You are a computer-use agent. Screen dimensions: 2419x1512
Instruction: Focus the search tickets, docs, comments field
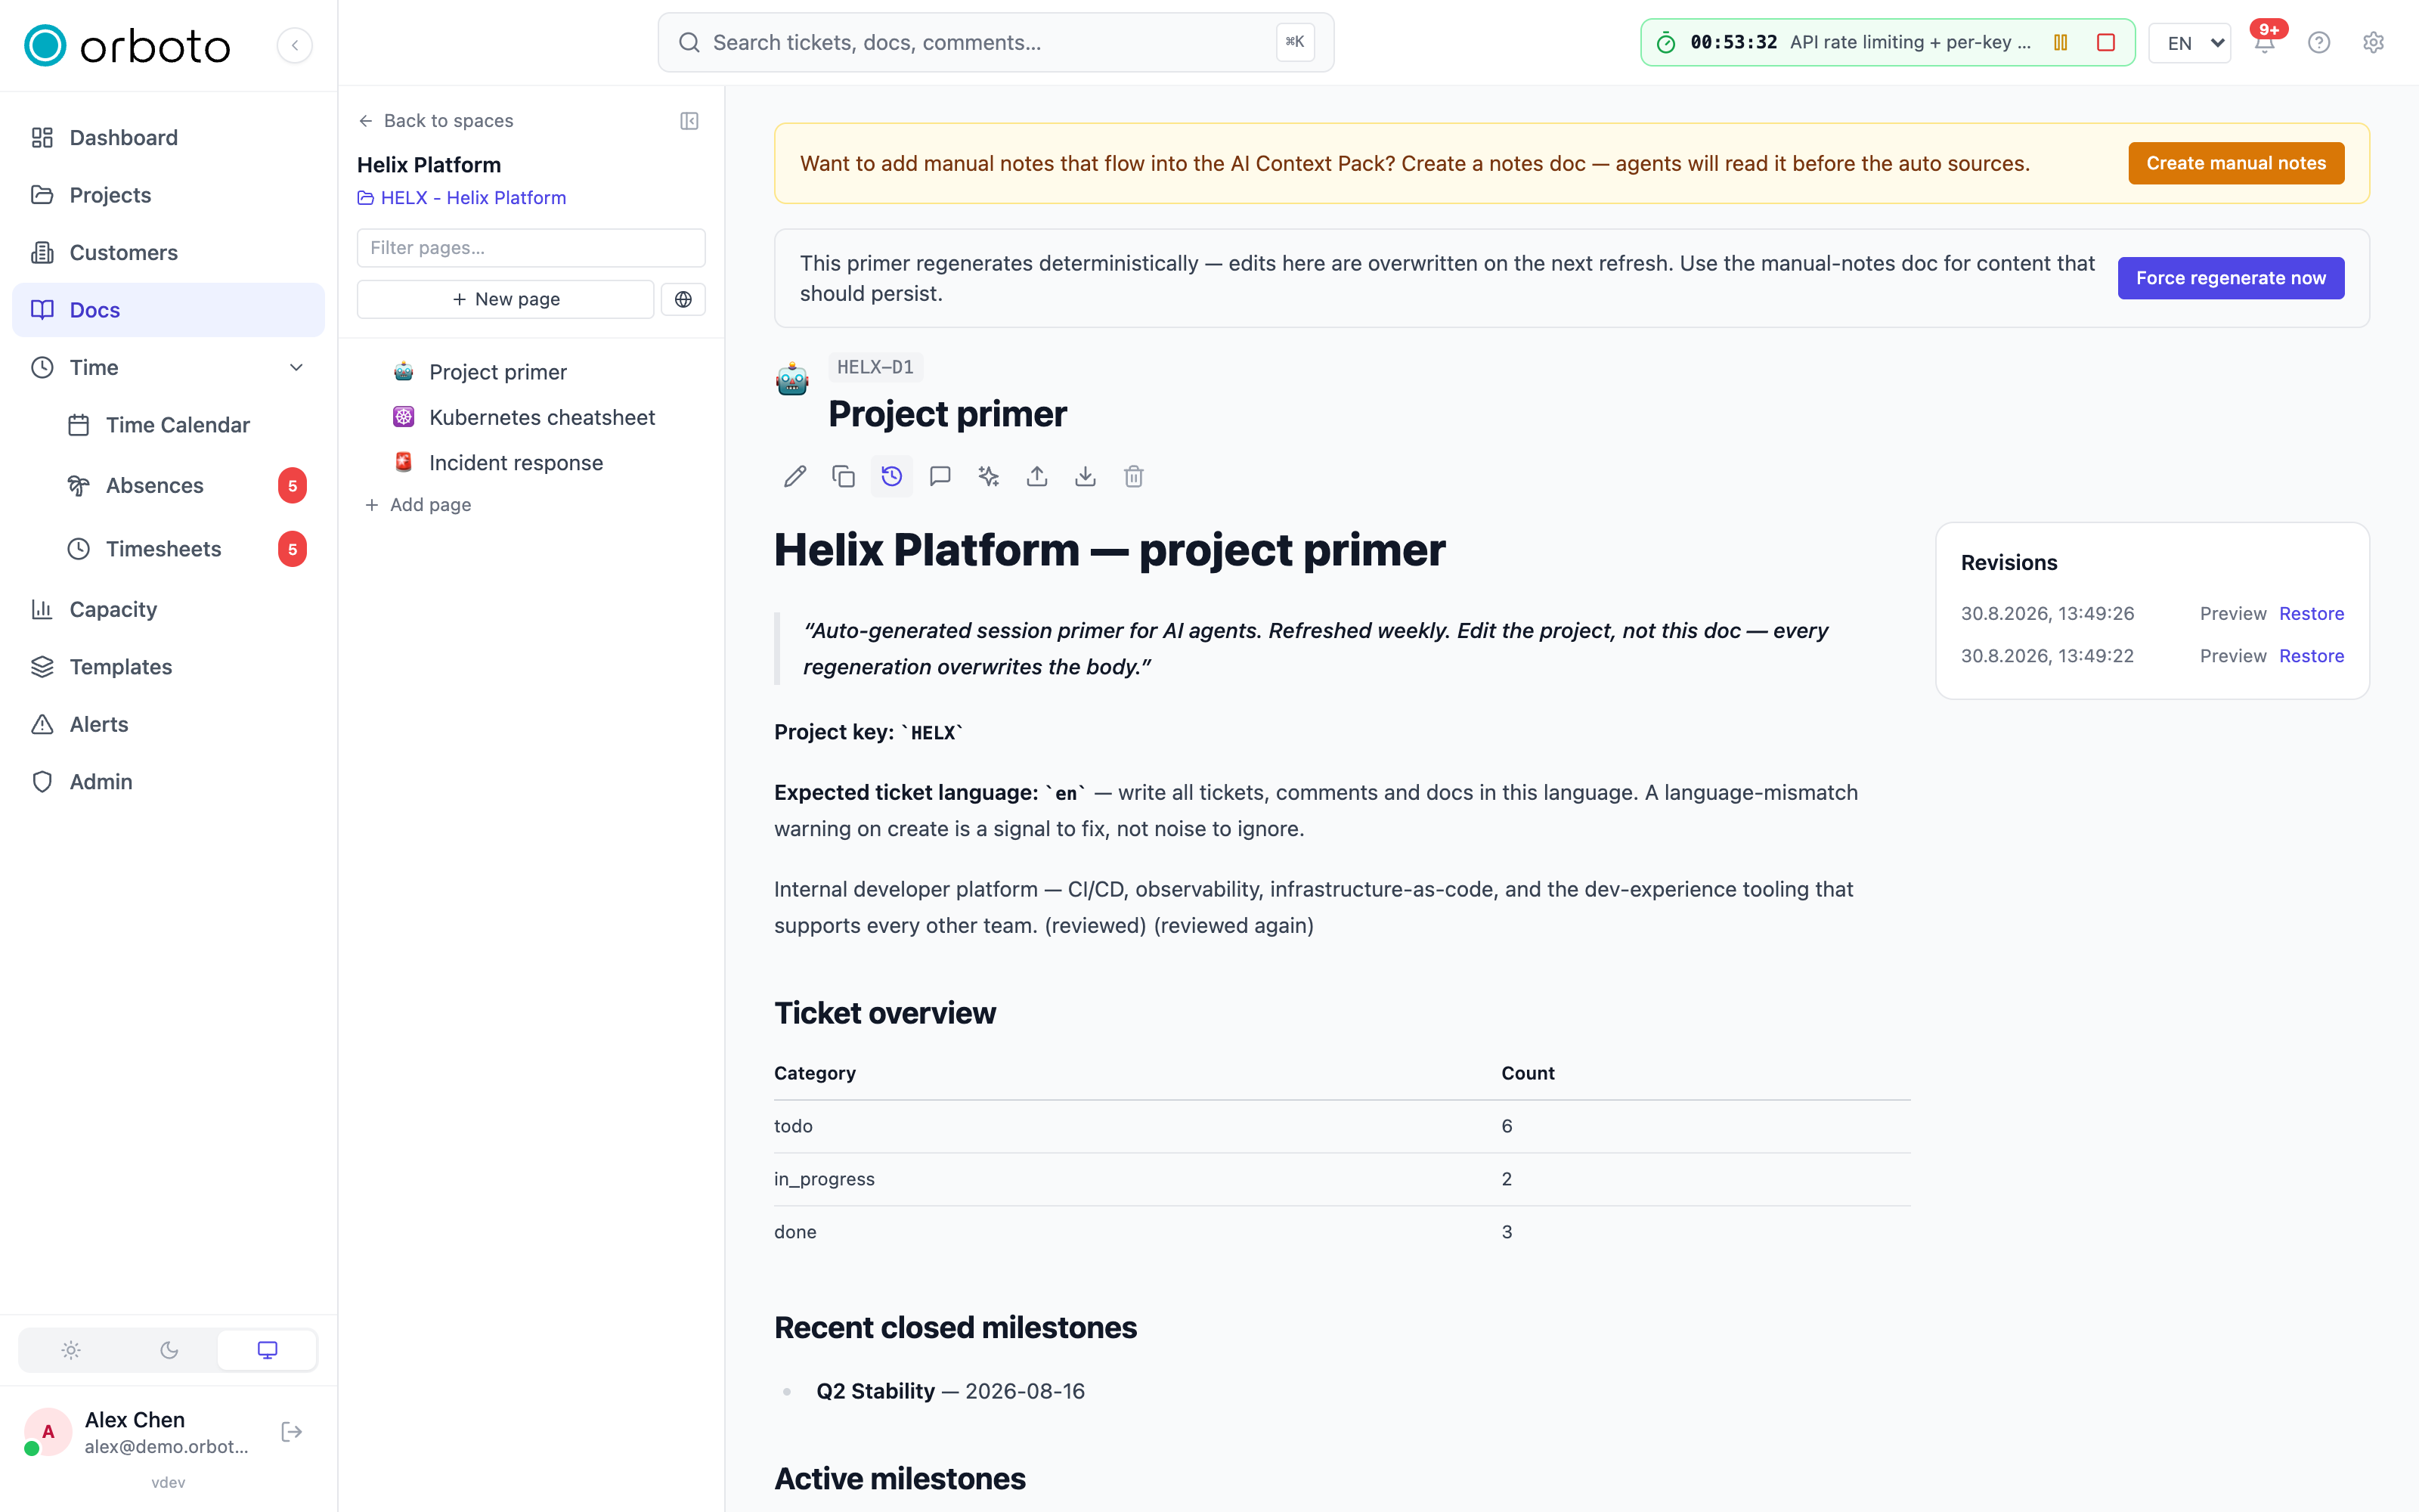(996, 42)
